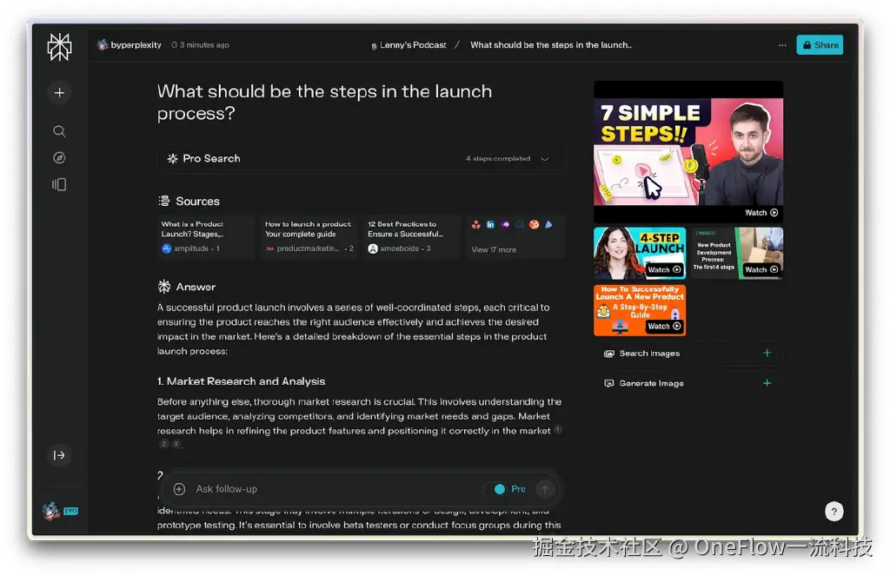Start a new thread with plus icon
The height and width of the screenshot is (576, 890).
coord(59,92)
